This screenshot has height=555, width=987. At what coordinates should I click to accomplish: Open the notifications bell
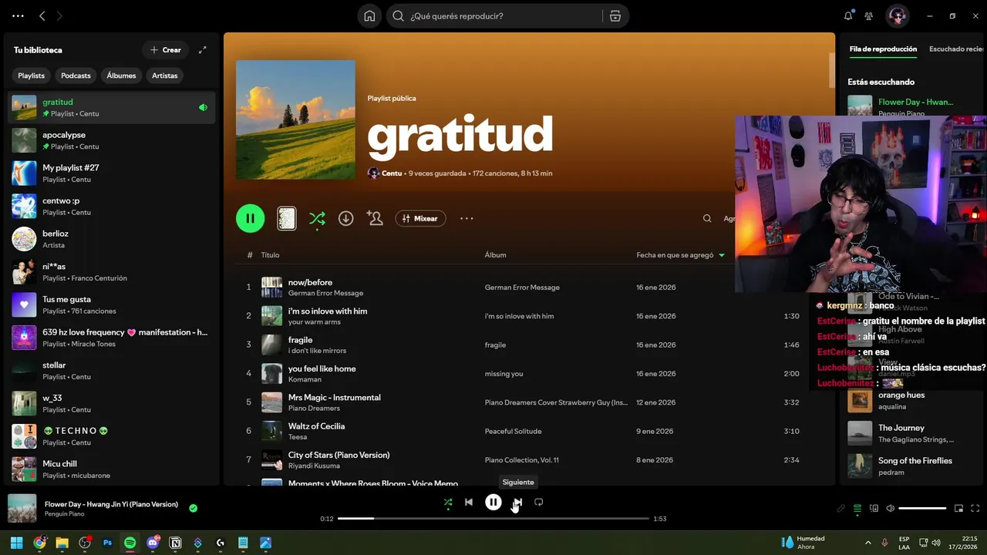848,16
